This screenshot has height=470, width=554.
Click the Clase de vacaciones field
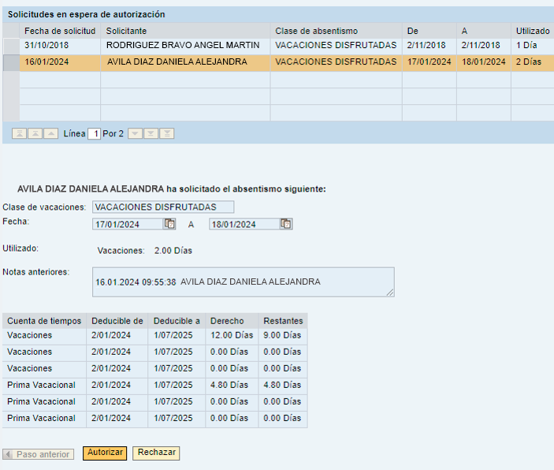click(x=163, y=207)
